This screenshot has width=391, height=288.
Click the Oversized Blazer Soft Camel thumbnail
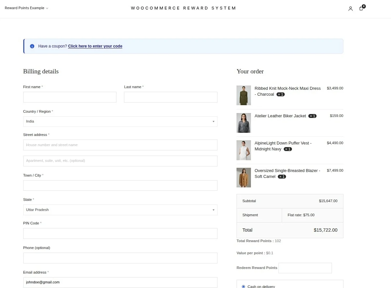[244, 178]
